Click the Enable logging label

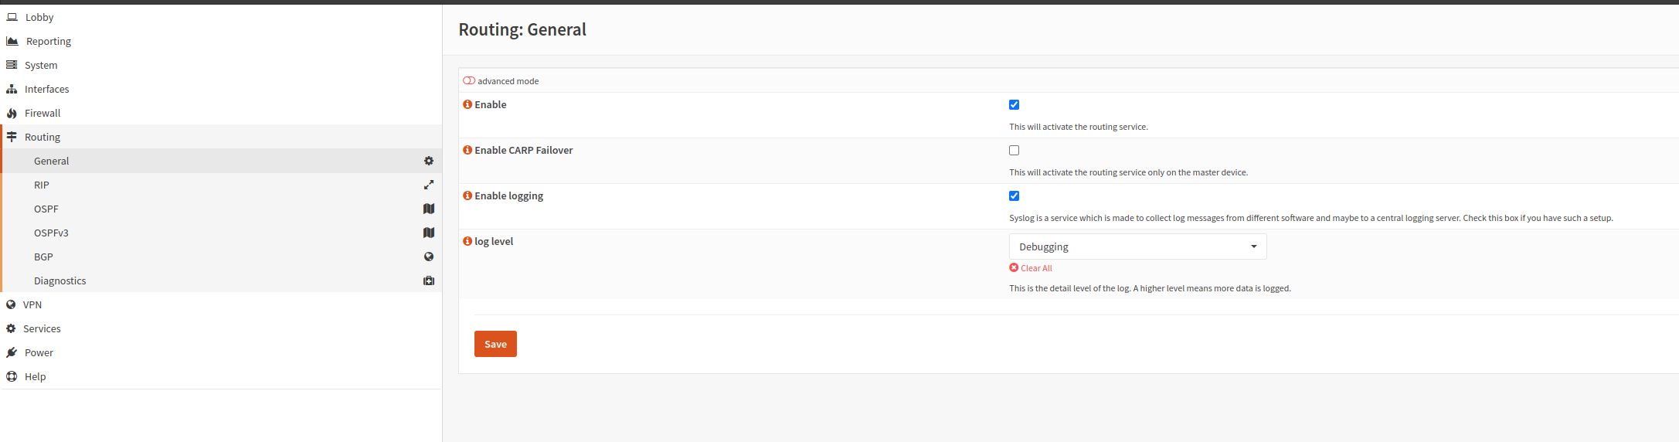tap(508, 195)
